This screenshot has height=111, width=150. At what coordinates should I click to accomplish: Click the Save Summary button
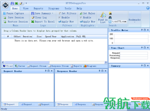click(41, 13)
